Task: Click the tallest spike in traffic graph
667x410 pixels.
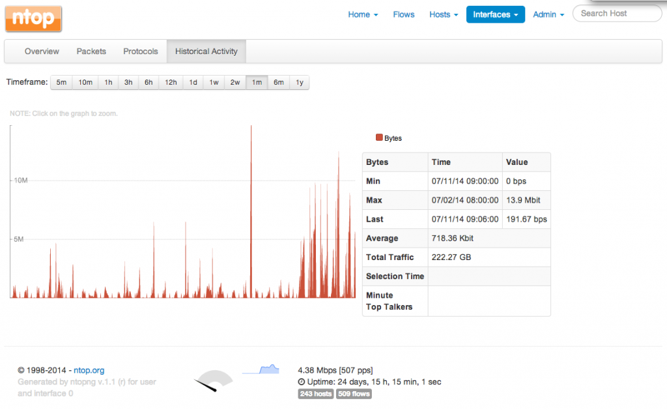Action: coord(251,211)
